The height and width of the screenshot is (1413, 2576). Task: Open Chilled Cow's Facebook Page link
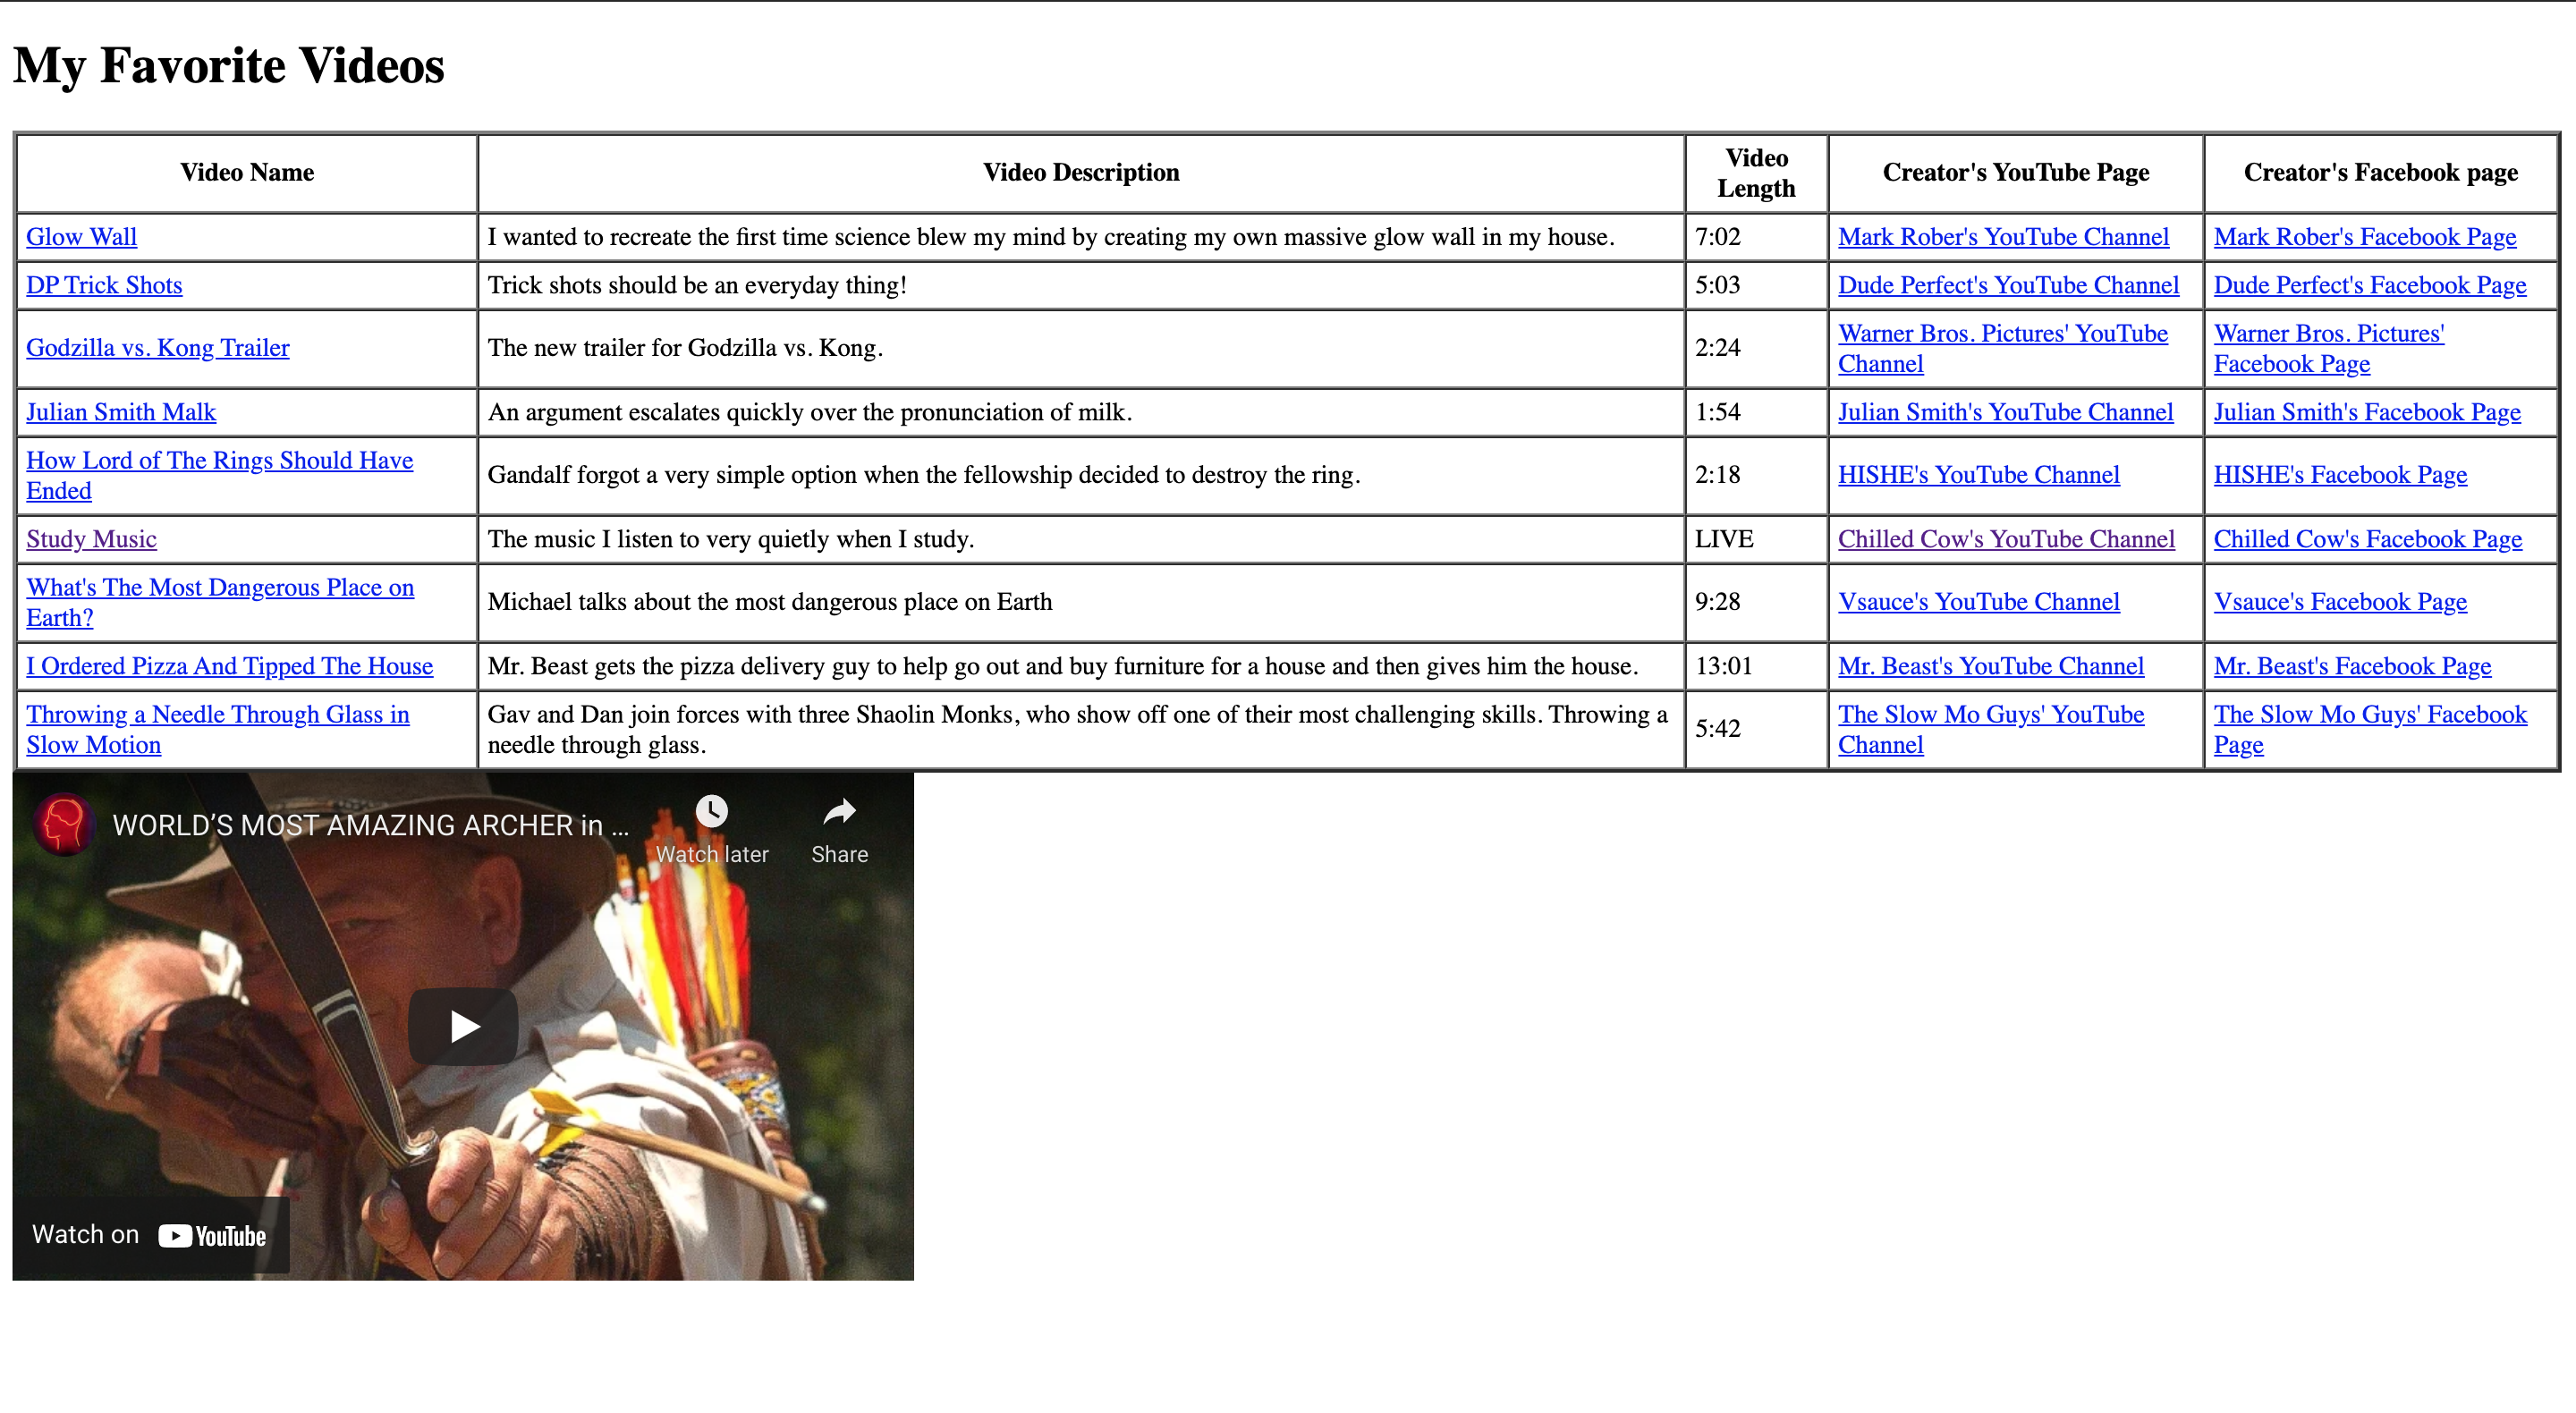pyautogui.click(x=2367, y=539)
